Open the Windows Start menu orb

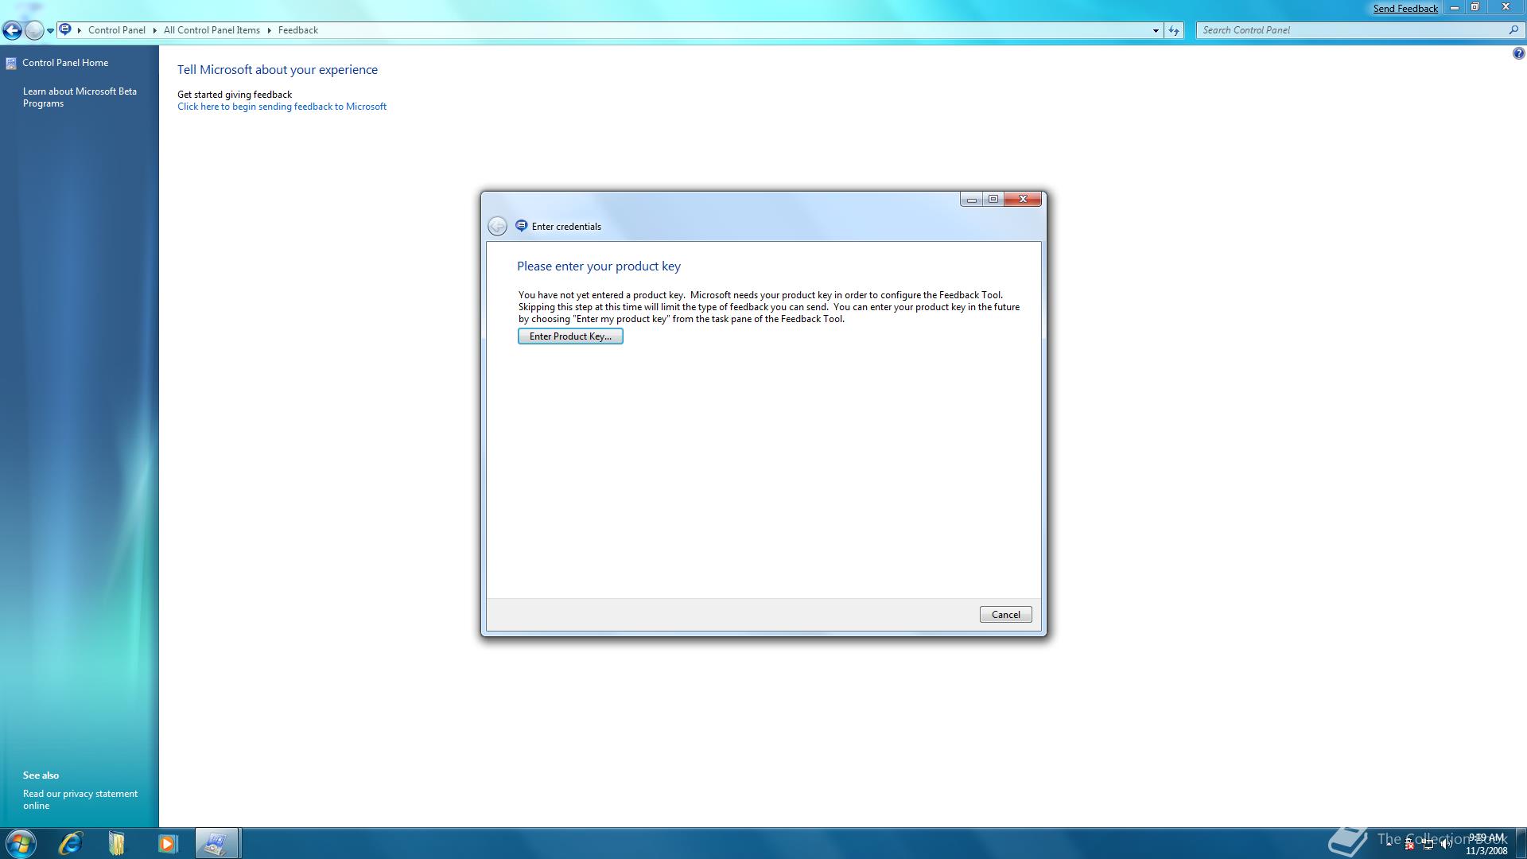click(x=21, y=843)
